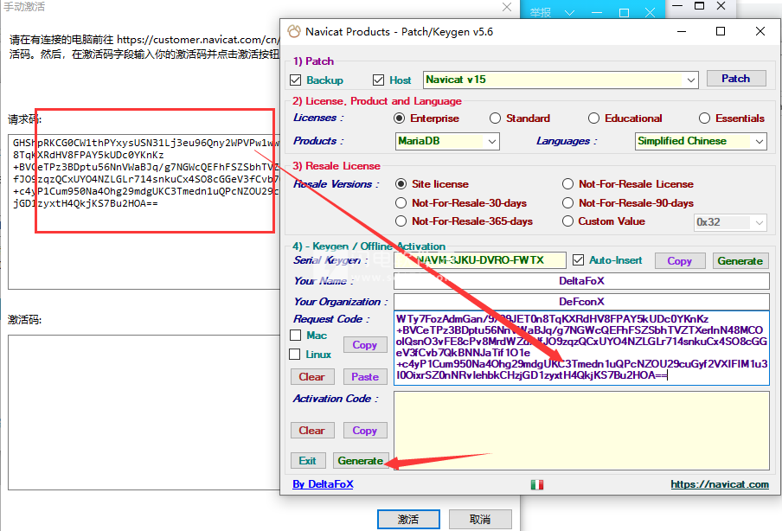Select the Enterprise license radio button

click(x=399, y=118)
